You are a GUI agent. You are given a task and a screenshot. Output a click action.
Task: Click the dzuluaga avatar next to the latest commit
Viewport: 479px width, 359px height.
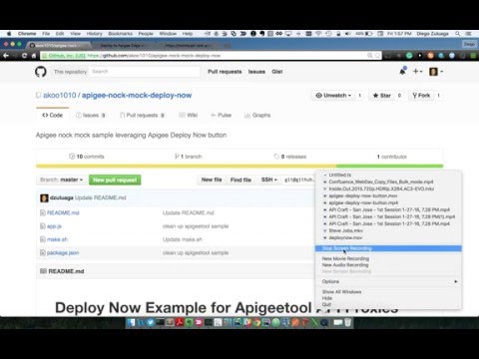44,197
